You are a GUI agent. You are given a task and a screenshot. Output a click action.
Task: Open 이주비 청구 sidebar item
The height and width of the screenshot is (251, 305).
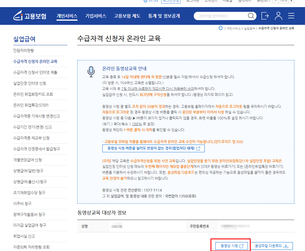click(x=22, y=204)
